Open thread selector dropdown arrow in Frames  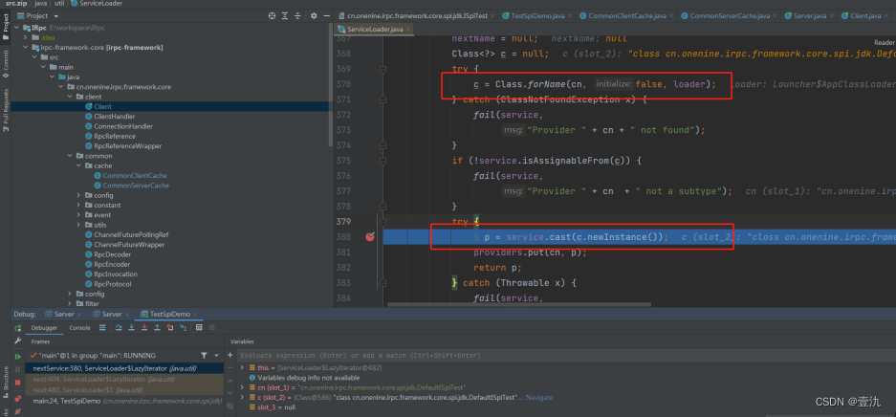(216, 355)
